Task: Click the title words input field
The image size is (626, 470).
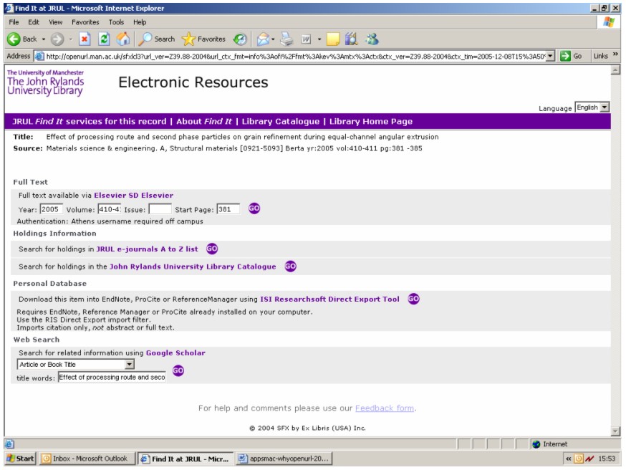Action: pyautogui.click(x=112, y=377)
